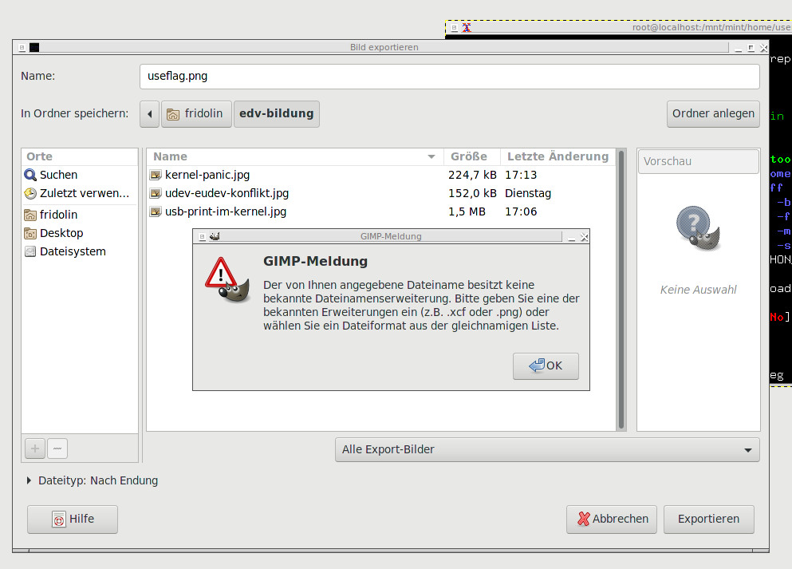Open the GIMP-Meldung window menu icon
Image resolution: width=792 pixels, height=569 pixels.
[x=202, y=236]
